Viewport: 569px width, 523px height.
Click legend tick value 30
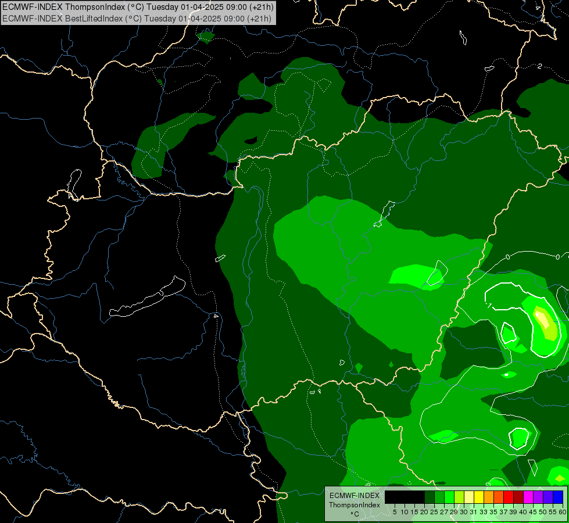pyautogui.click(x=464, y=512)
